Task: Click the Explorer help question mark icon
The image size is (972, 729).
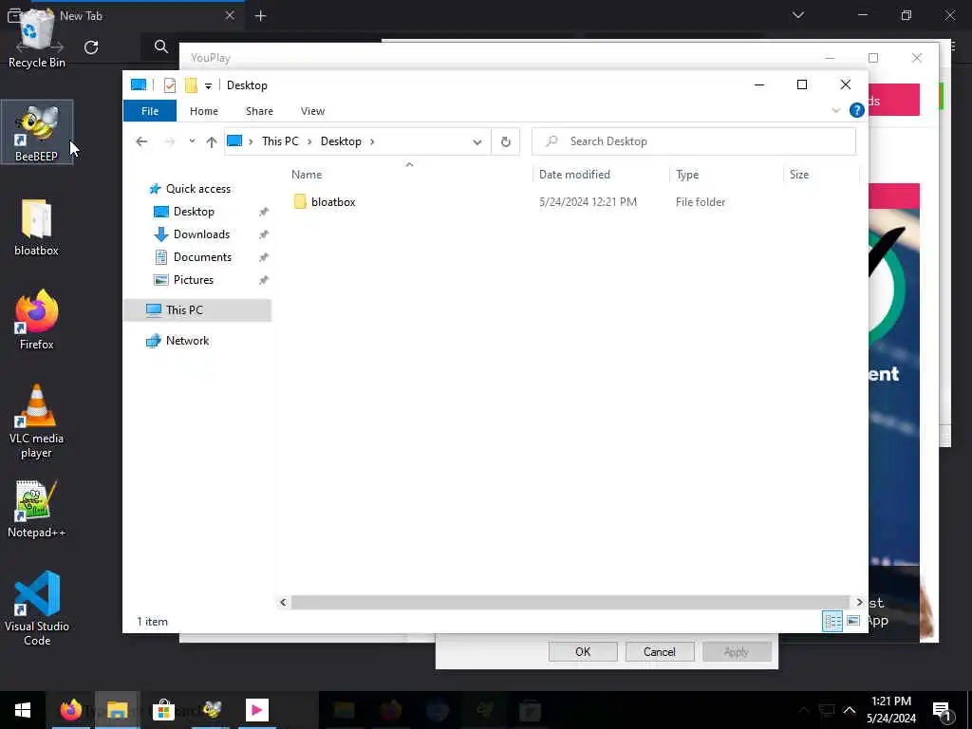Action: (x=857, y=110)
